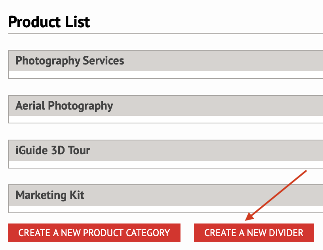Expand the iGuide 3D Tour category
The image size is (323, 250).
point(165,151)
